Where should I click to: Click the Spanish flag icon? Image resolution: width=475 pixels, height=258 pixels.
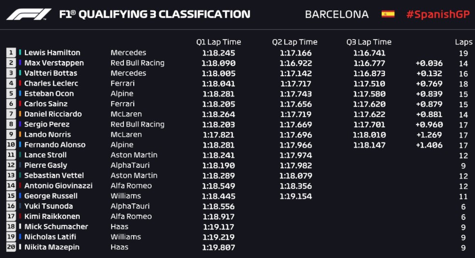(388, 14)
